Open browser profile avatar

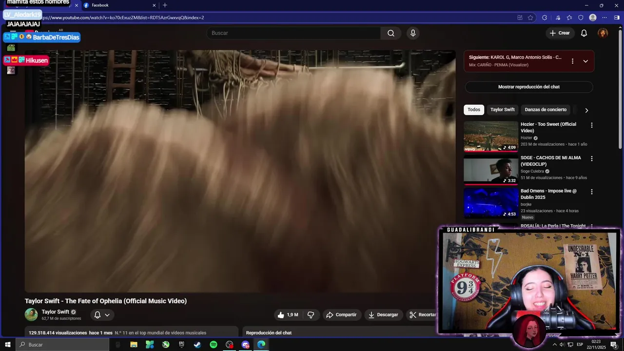pyautogui.click(x=593, y=18)
